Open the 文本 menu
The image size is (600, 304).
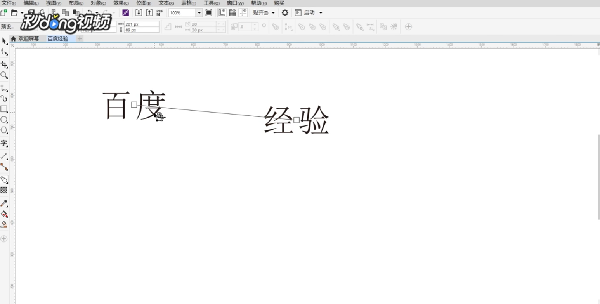[x=166, y=3]
